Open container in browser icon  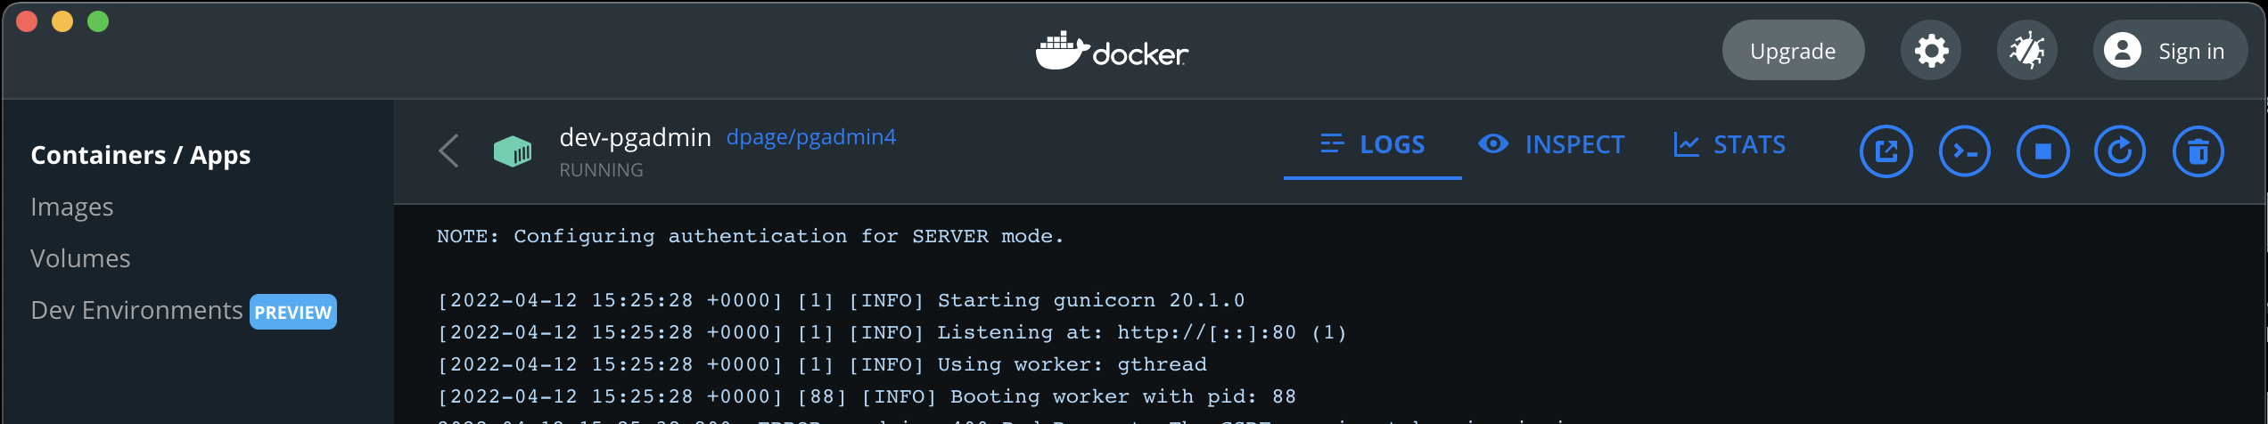tap(1886, 151)
